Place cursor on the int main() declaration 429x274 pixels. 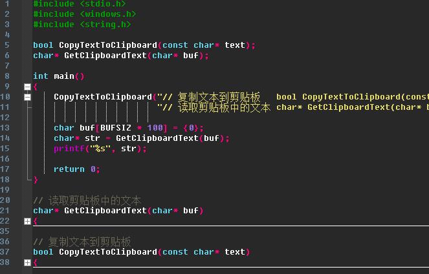(58, 76)
